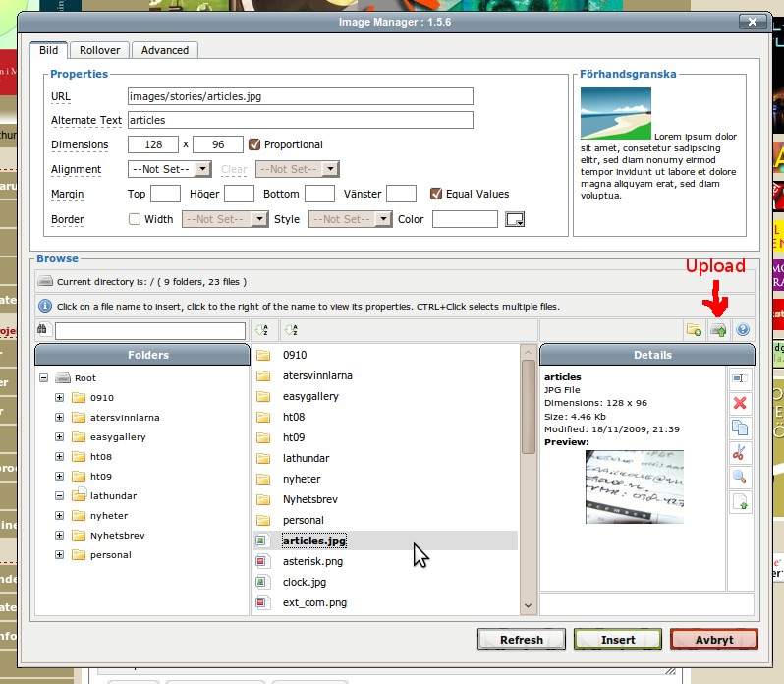
Task: Expand the personal tree folder
Action: [x=60, y=554]
